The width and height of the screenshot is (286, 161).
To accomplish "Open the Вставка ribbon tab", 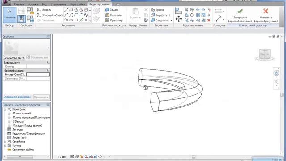I will pyautogui.click(x=33, y=4).
